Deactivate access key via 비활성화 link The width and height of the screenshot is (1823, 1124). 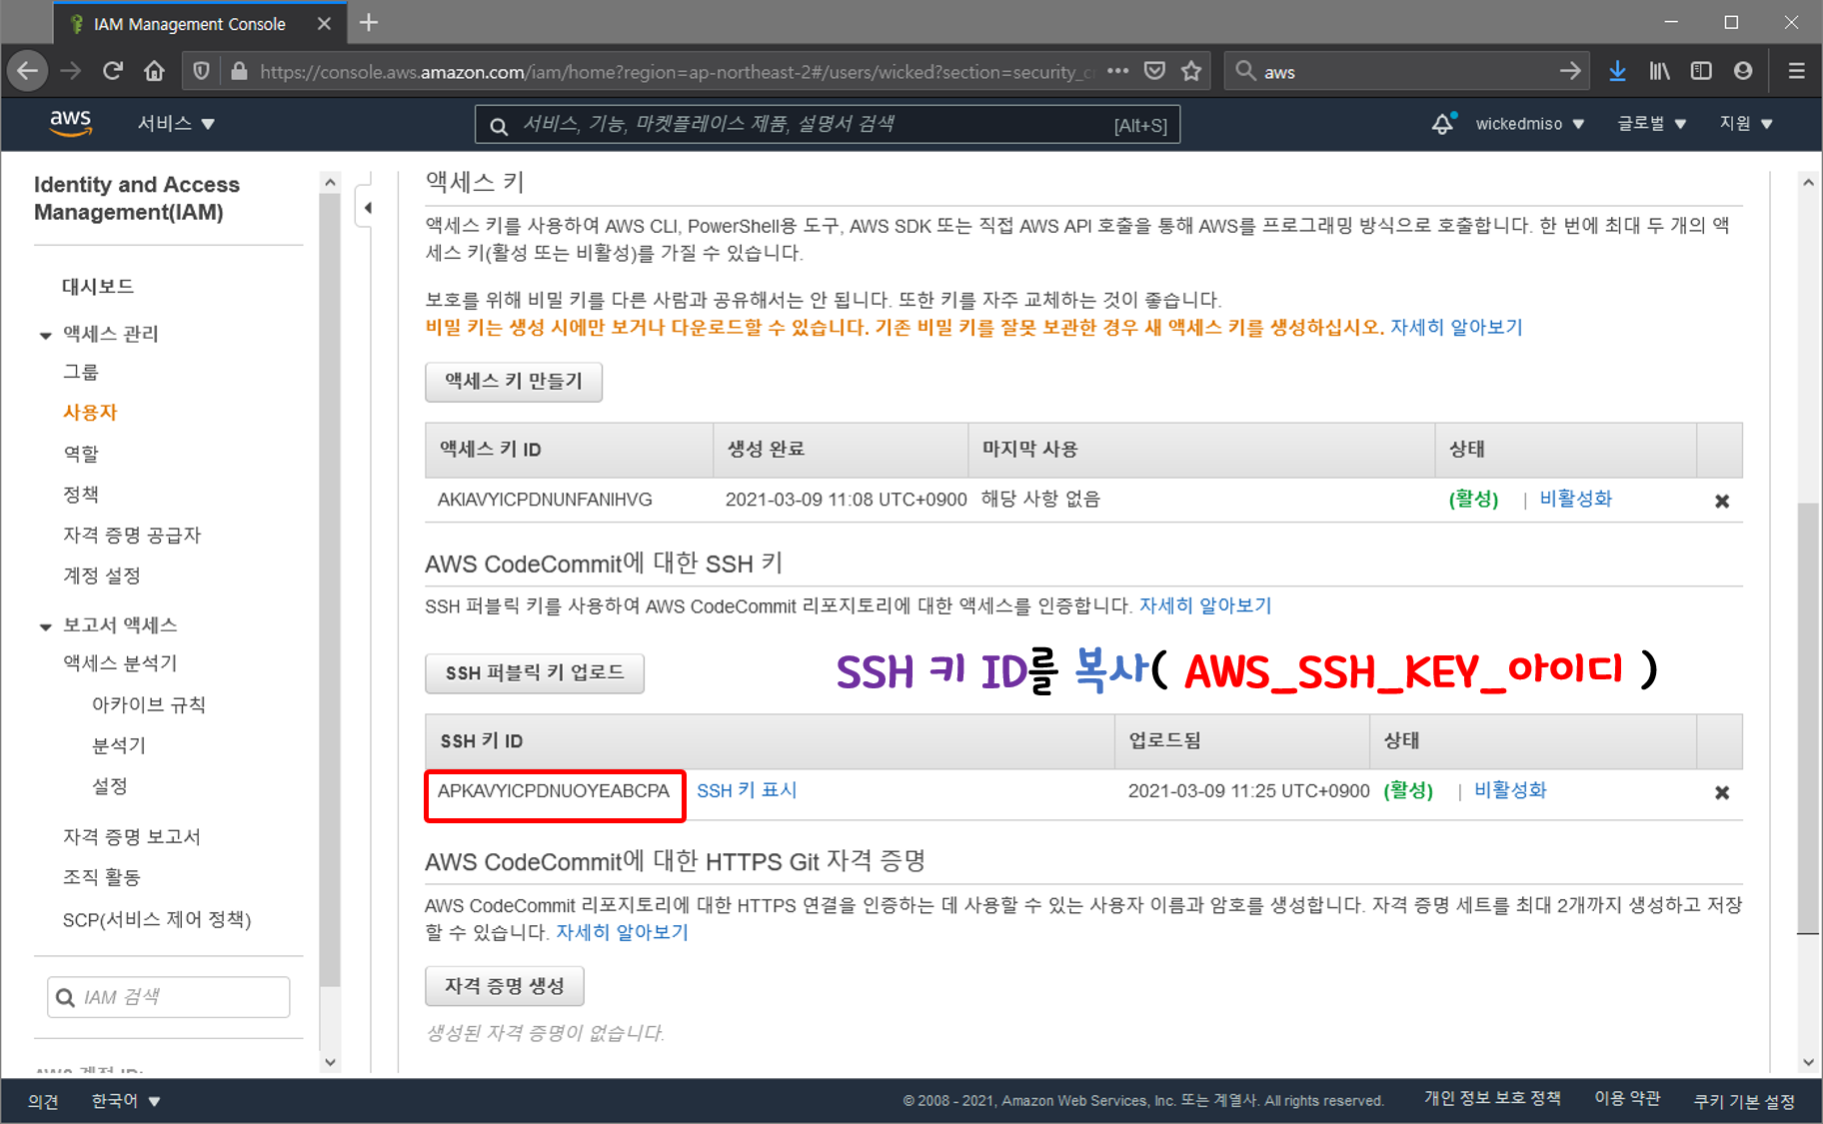(x=1576, y=499)
